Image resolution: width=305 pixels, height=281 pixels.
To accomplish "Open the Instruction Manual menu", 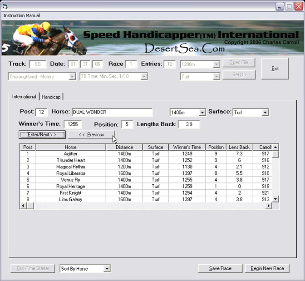I will (22, 15).
